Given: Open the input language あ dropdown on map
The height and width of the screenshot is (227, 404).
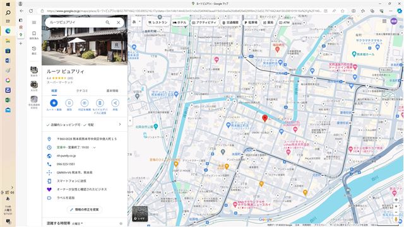Looking at the screenshot, I should coord(136,22).
